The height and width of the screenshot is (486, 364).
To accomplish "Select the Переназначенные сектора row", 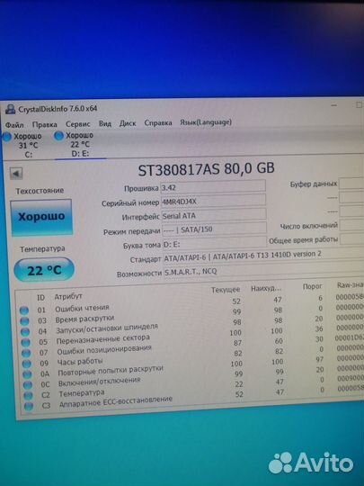I will 192,337.
